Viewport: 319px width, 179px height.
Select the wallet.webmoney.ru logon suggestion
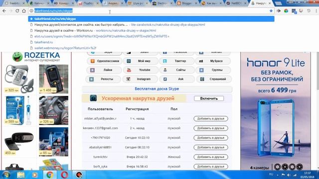tap(151, 48)
